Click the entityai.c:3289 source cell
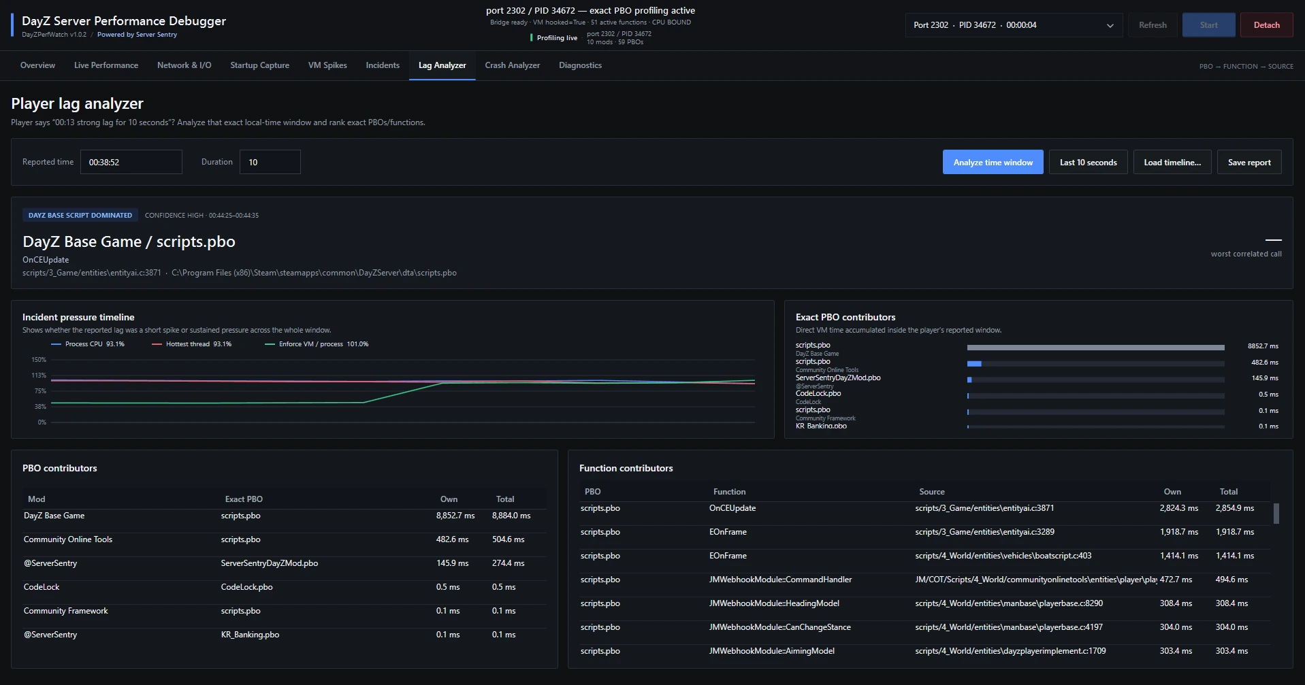 coord(984,532)
